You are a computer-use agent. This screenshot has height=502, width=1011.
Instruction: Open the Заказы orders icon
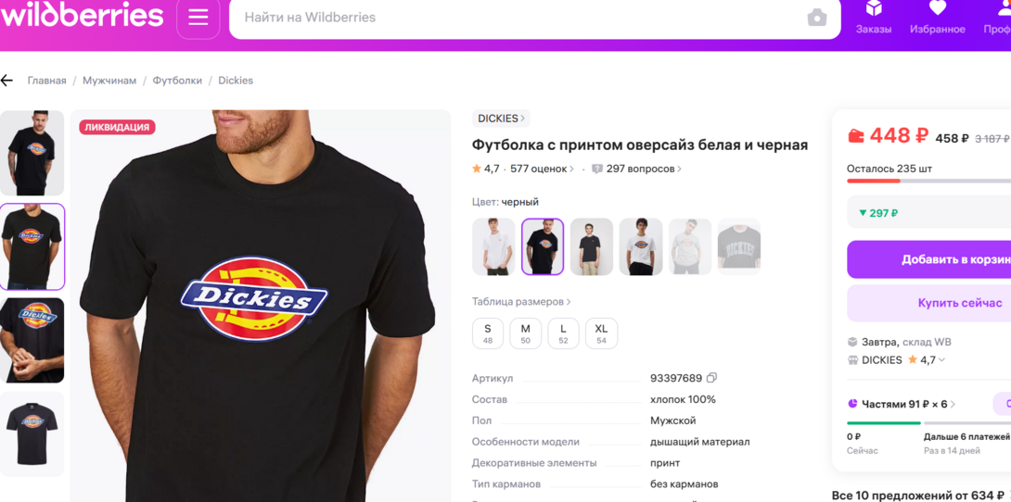[x=874, y=18]
